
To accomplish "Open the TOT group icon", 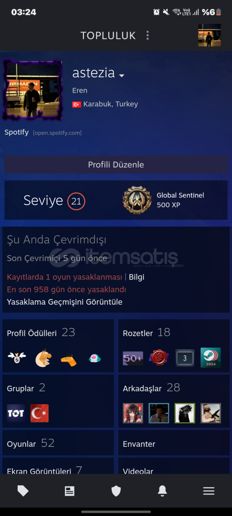I will coord(16,413).
